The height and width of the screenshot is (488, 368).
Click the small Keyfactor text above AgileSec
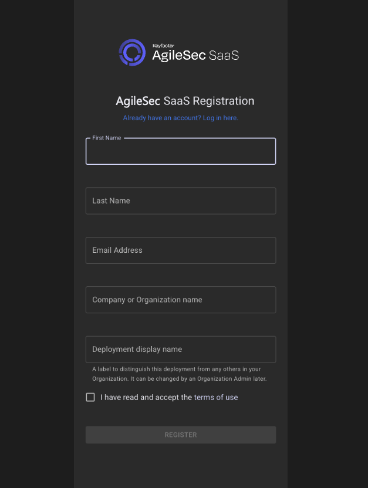[163, 46]
